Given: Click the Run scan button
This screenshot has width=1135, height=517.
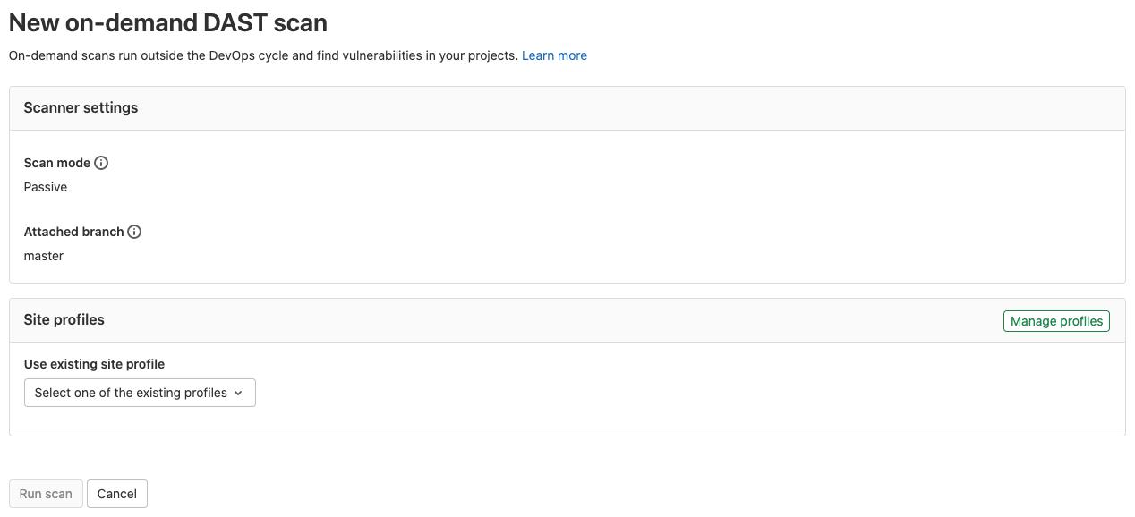Looking at the screenshot, I should [x=46, y=494].
